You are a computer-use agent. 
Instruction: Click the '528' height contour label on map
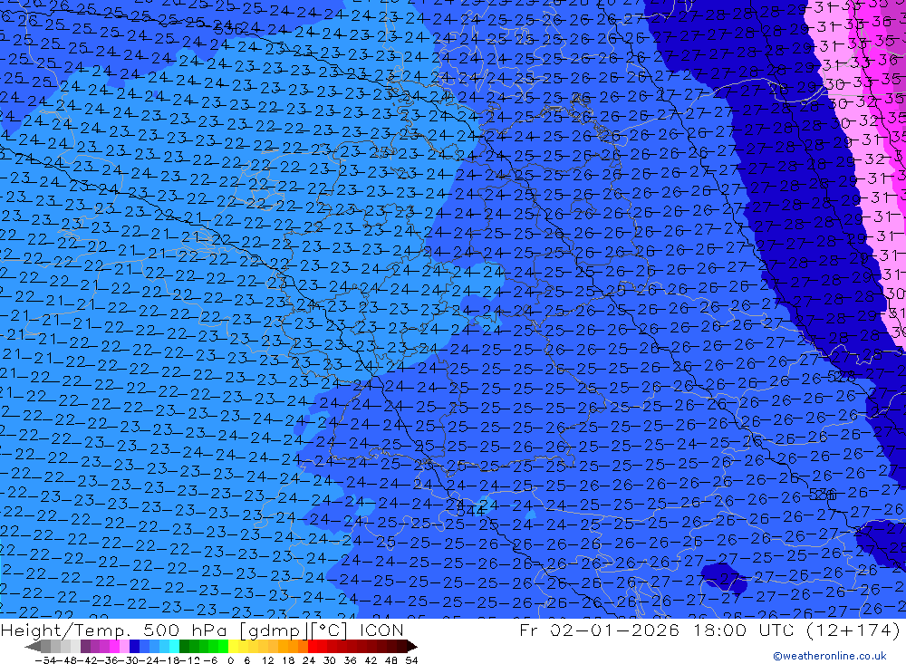click(842, 377)
